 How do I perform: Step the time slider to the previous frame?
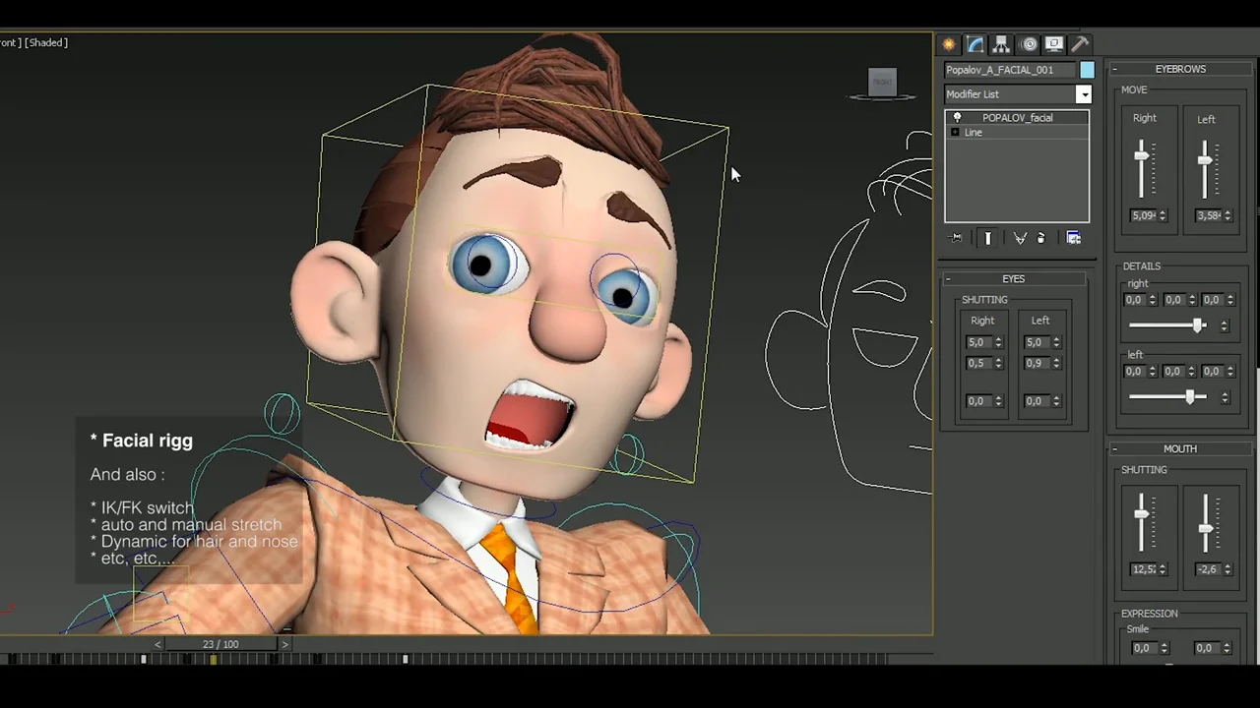click(157, 645)
